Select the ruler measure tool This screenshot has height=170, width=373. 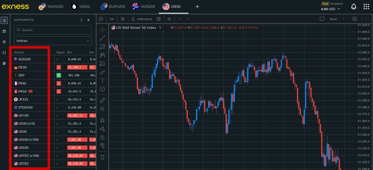click(102, 100)
